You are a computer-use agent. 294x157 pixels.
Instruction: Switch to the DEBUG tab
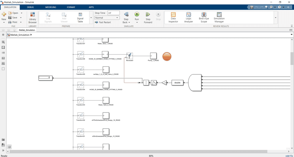pyautogui.click(x=30, y=7)
